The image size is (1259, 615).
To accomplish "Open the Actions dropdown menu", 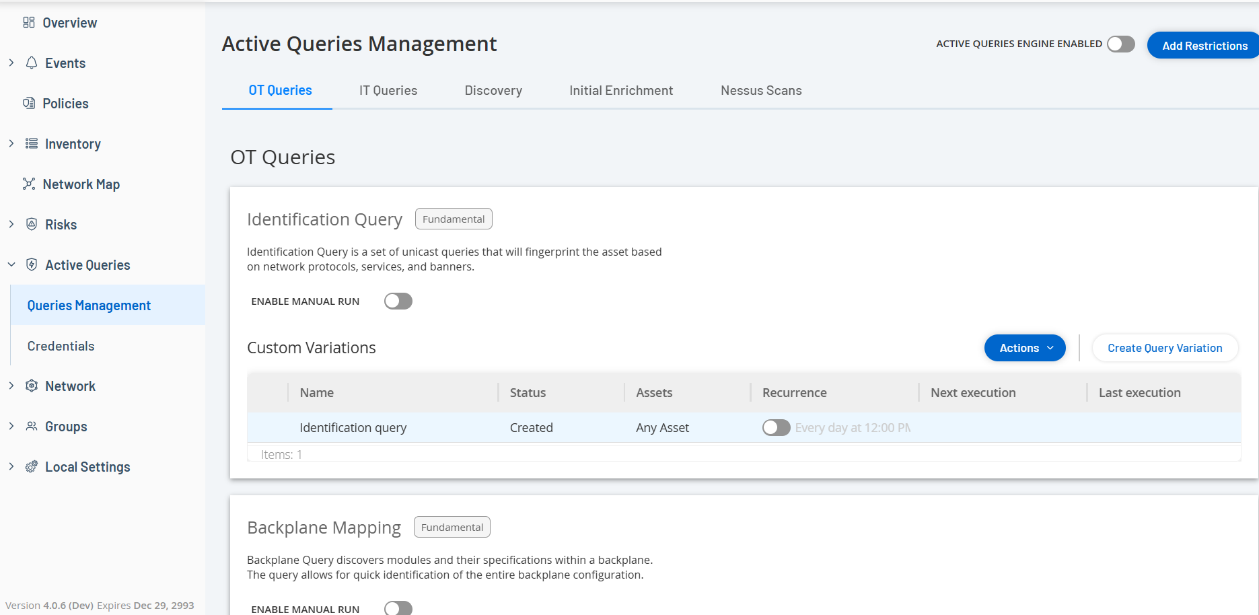I will pos(1024,348).
